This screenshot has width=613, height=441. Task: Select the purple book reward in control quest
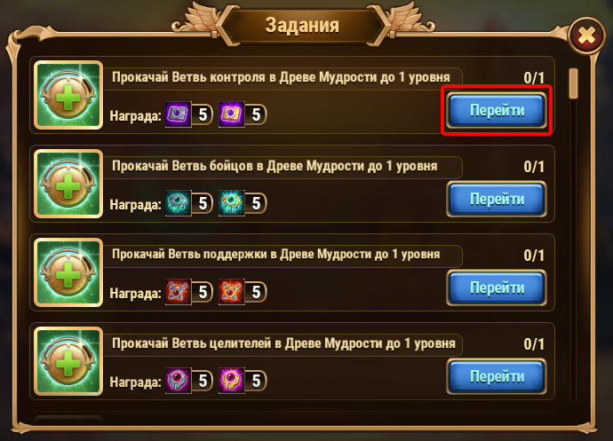pyautogui.click(x=179, y=114)
